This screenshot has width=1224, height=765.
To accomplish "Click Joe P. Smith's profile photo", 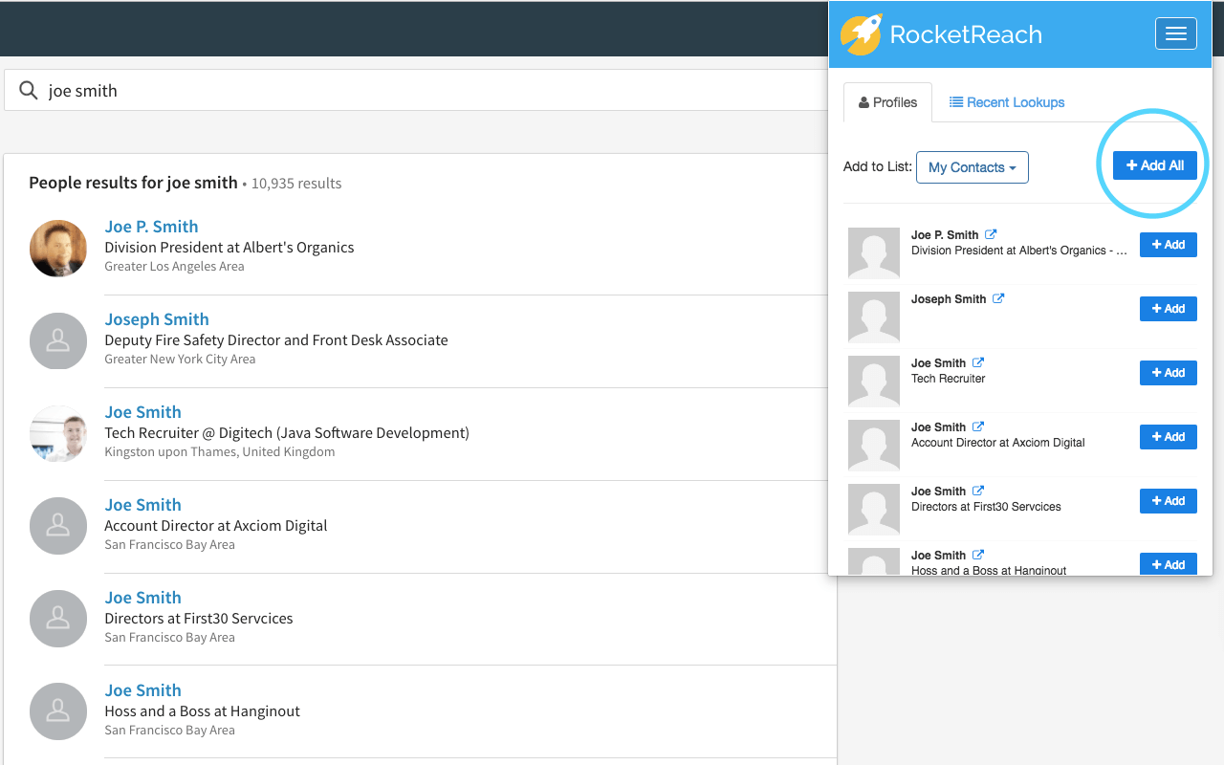I will (x=58, y=248).
